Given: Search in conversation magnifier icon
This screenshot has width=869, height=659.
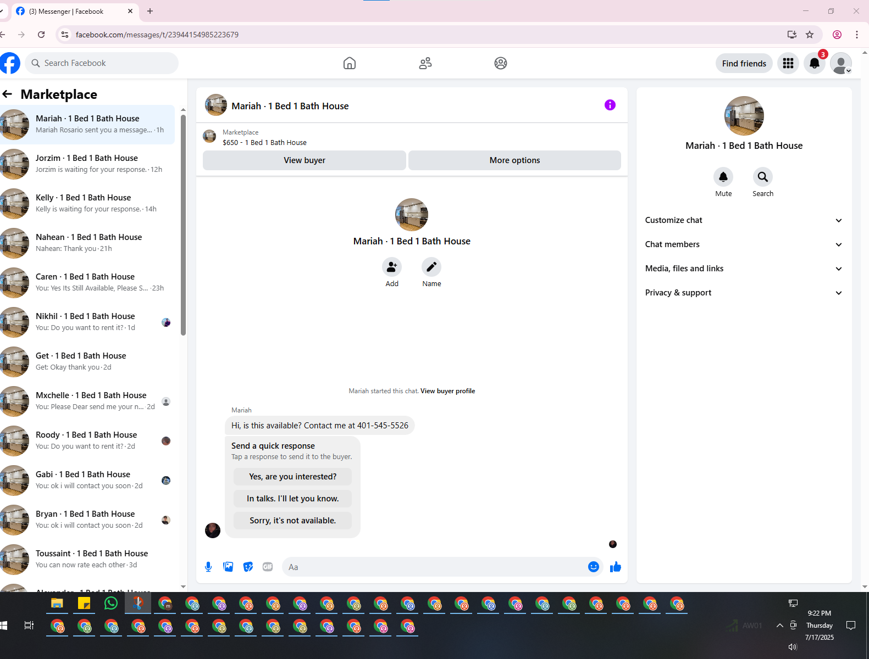Looking at the screenshot, I should click(x=763, y=177).
